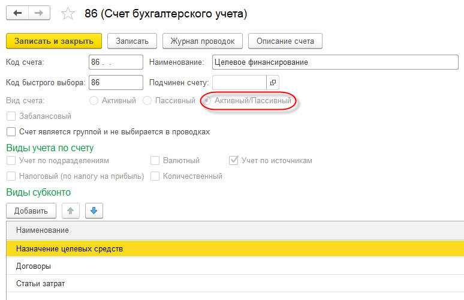Viewport: 464px width, 300px height.
Task: Toggle the Валютный checkbox
Action: (155, 161)
